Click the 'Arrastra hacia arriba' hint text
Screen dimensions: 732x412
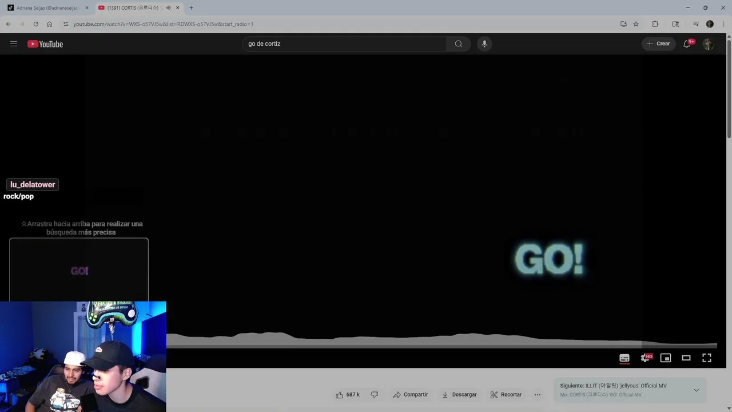[x=82, y=228]
